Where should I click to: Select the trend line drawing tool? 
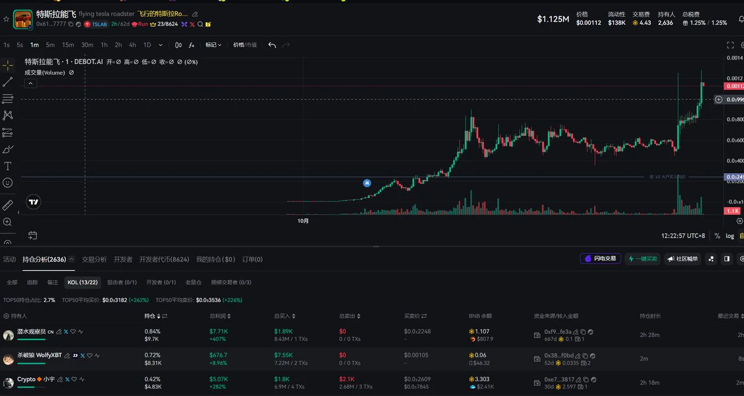click(x=7, y=82)
